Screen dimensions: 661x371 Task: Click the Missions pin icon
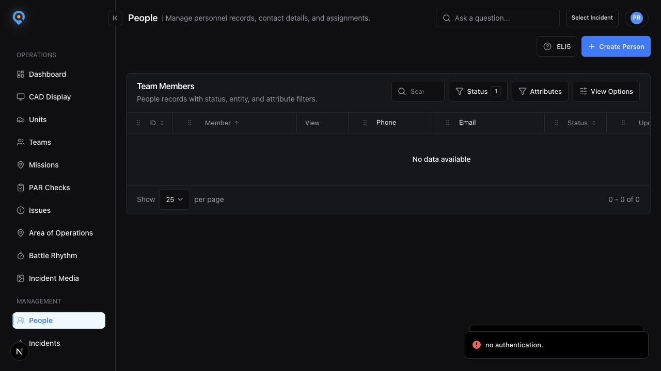click(21, 165)
